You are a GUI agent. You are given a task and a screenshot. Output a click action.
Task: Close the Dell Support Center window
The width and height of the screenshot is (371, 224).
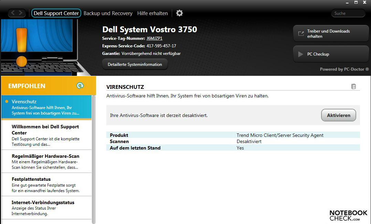point(364,2)
